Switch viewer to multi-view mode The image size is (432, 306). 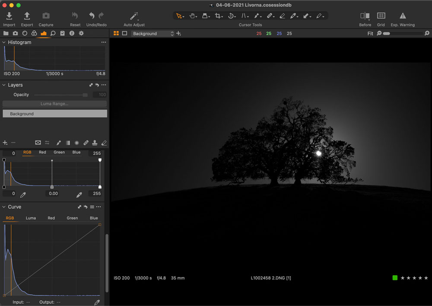[x=116, y=33]
